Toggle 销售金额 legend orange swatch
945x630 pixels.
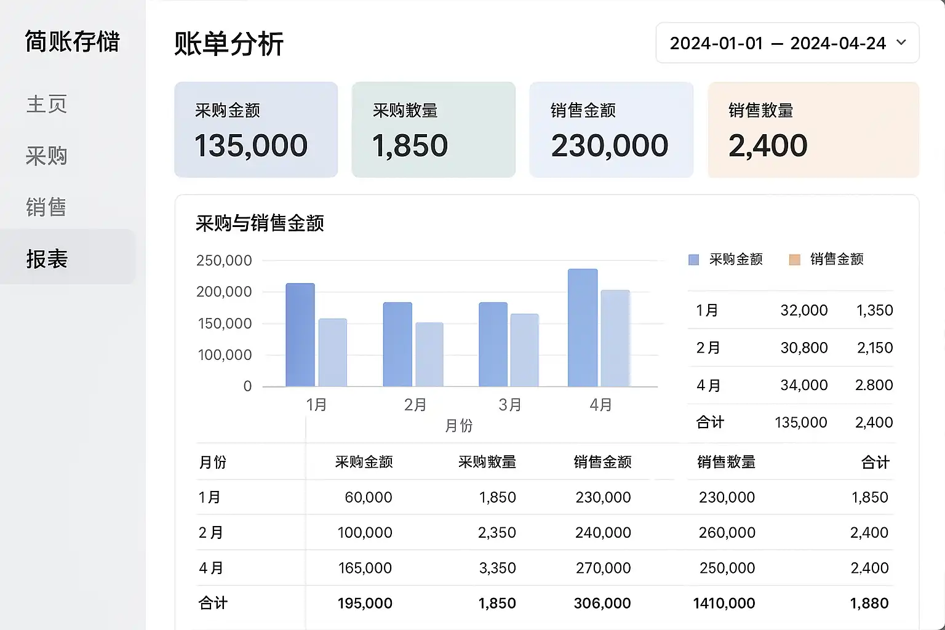coord(794,260)
